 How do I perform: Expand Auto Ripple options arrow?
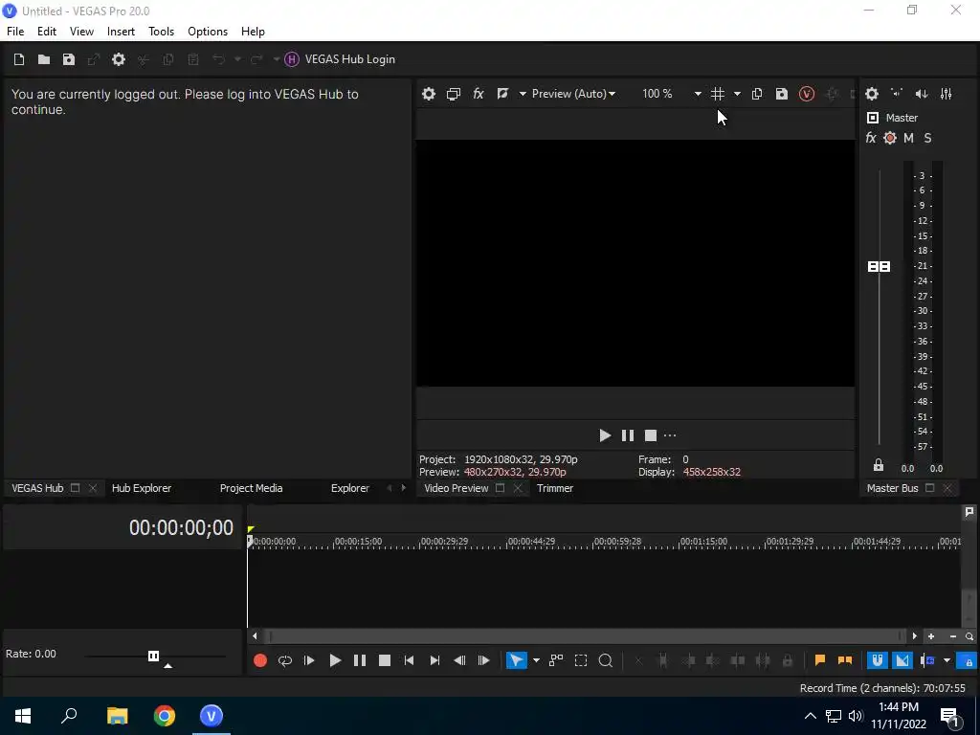pyautogui.click(x=947, y=660)
